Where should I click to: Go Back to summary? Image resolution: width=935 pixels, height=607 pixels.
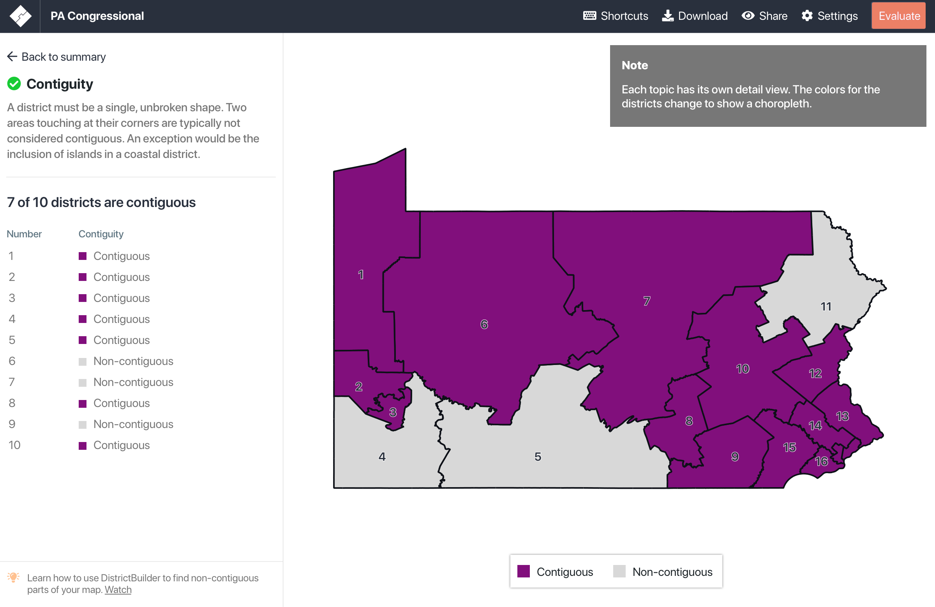click(x=64, y=56)
